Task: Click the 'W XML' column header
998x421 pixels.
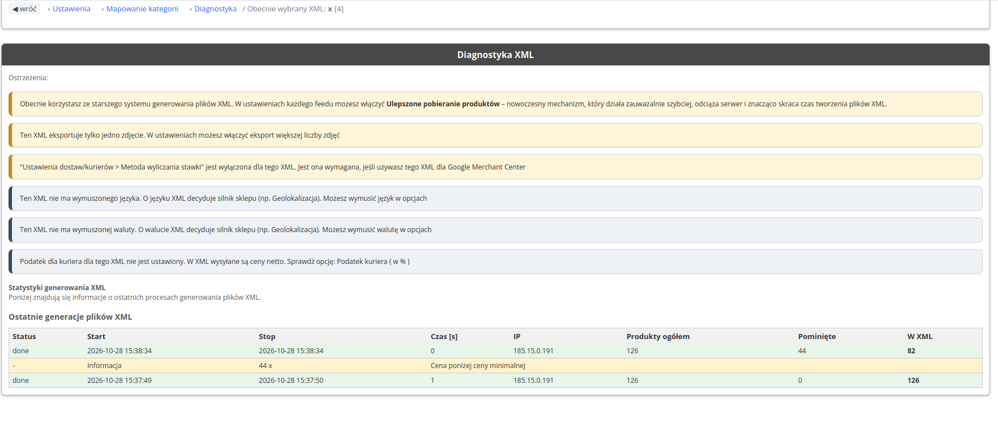Action: (920, 337)
